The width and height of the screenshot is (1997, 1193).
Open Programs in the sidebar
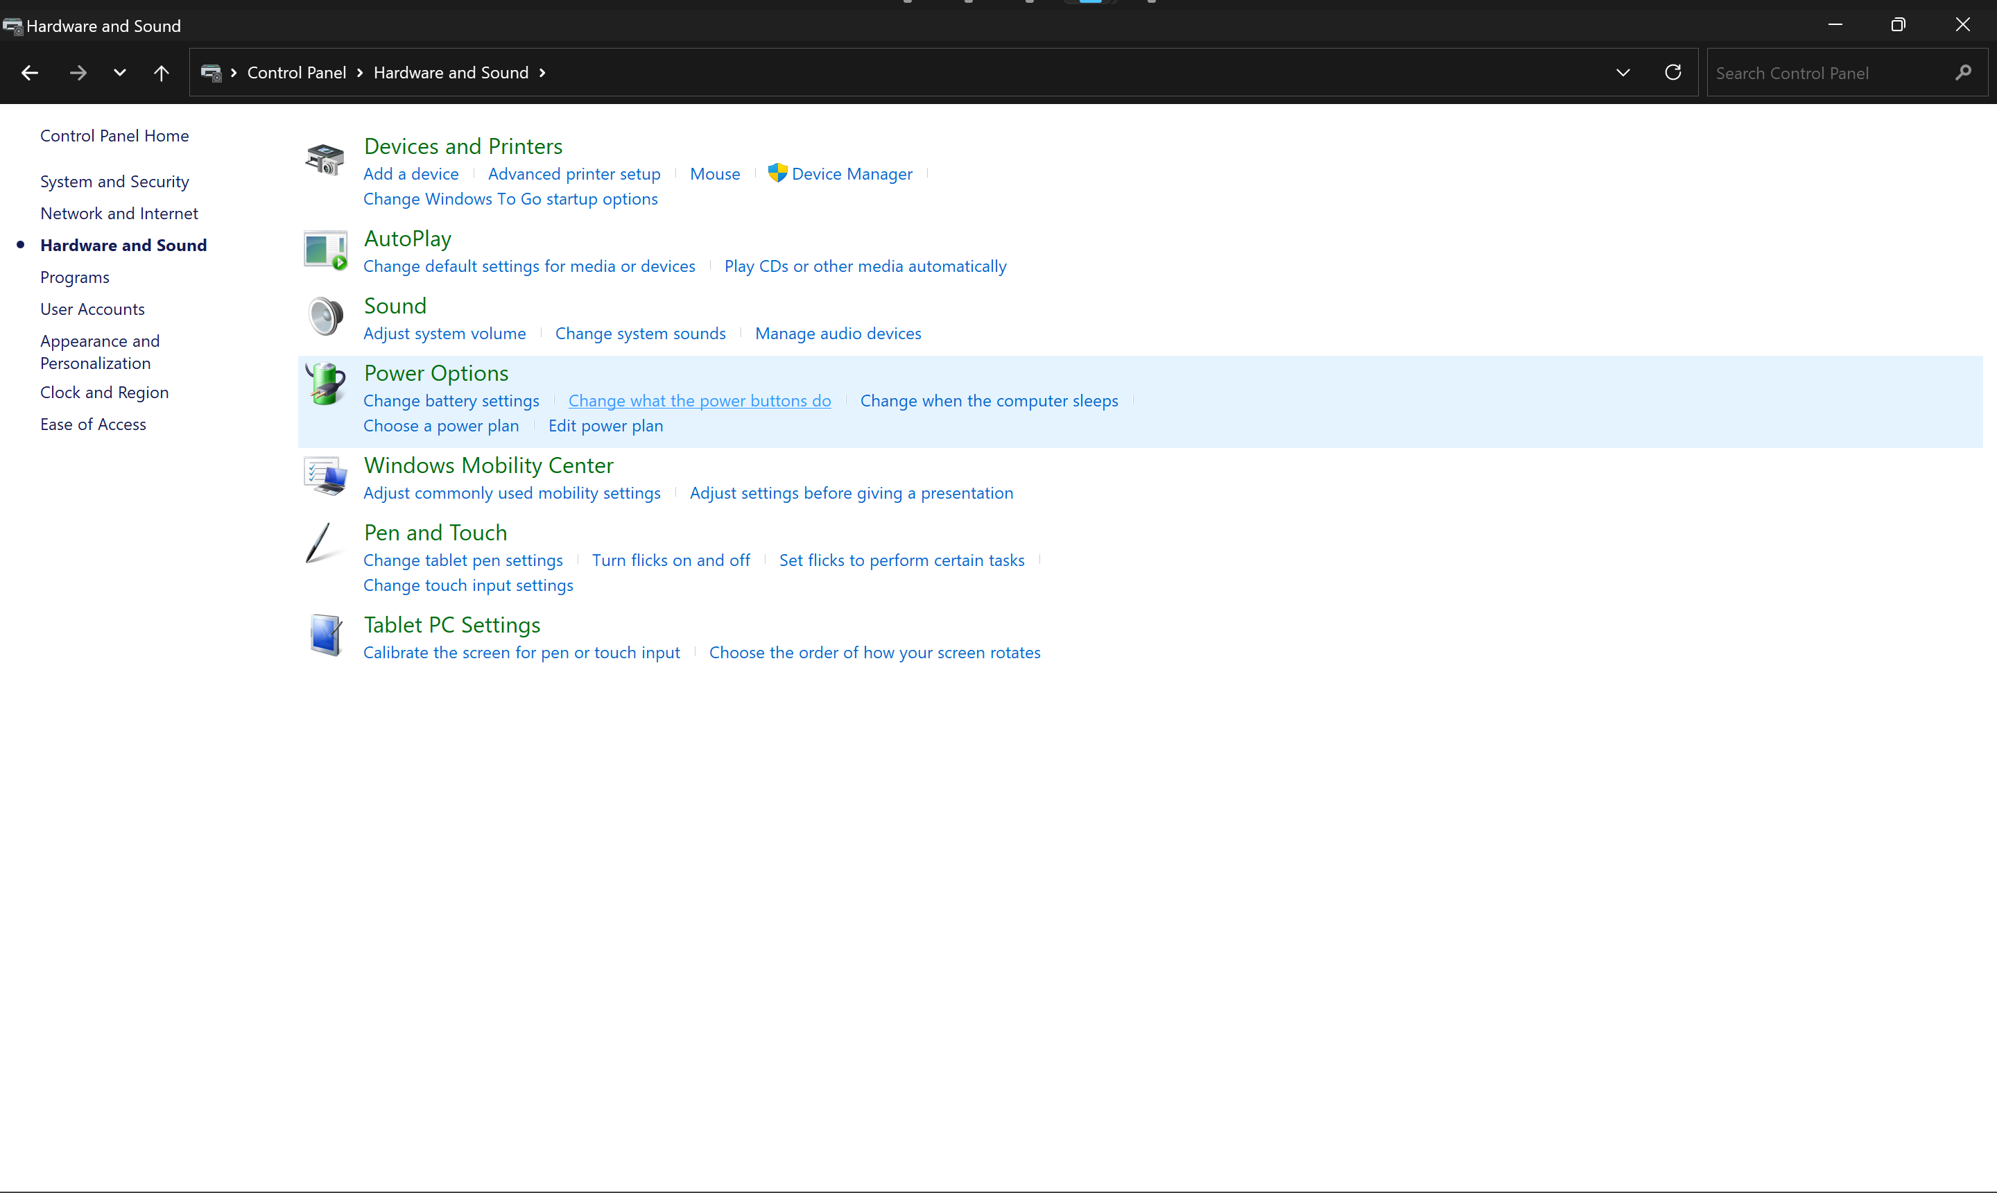[x=75, y=277]
